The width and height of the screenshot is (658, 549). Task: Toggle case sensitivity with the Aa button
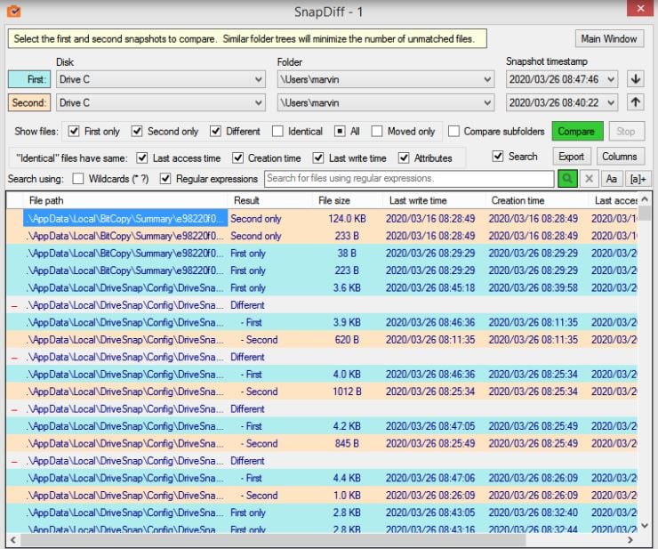(611, 179)
